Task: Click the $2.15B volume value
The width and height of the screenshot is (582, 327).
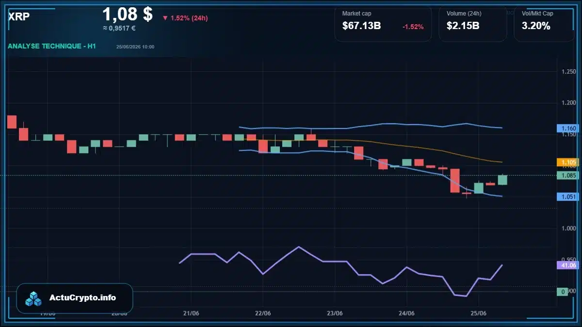Action: click(463, 26)
